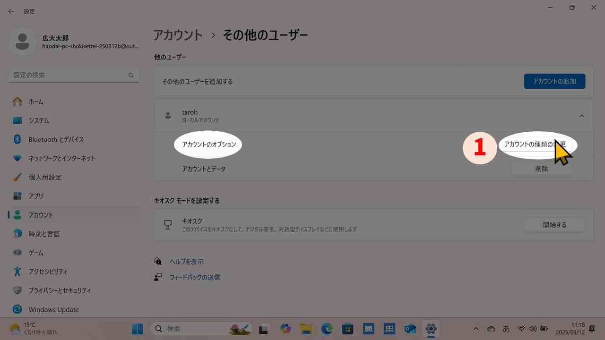Open 個人用設定 from the sidebar
The image size is (605, 340).
(44, 177)
